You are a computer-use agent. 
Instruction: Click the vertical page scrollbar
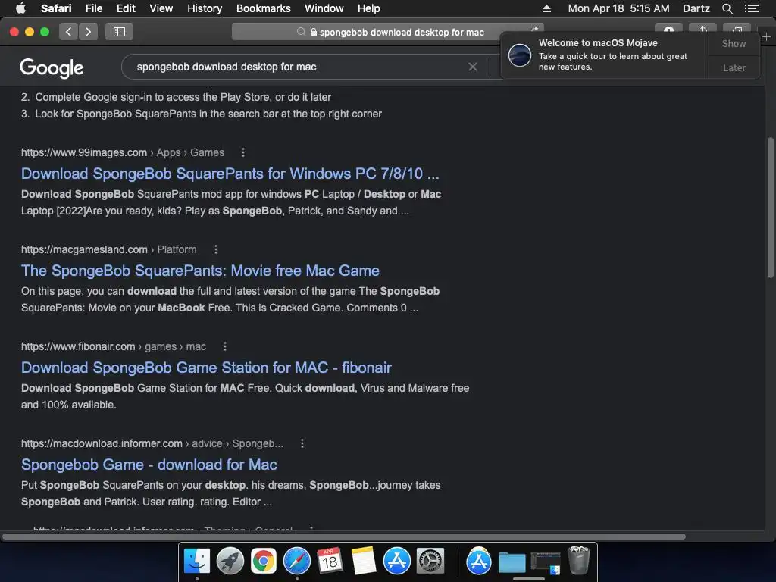pos(770,208)
